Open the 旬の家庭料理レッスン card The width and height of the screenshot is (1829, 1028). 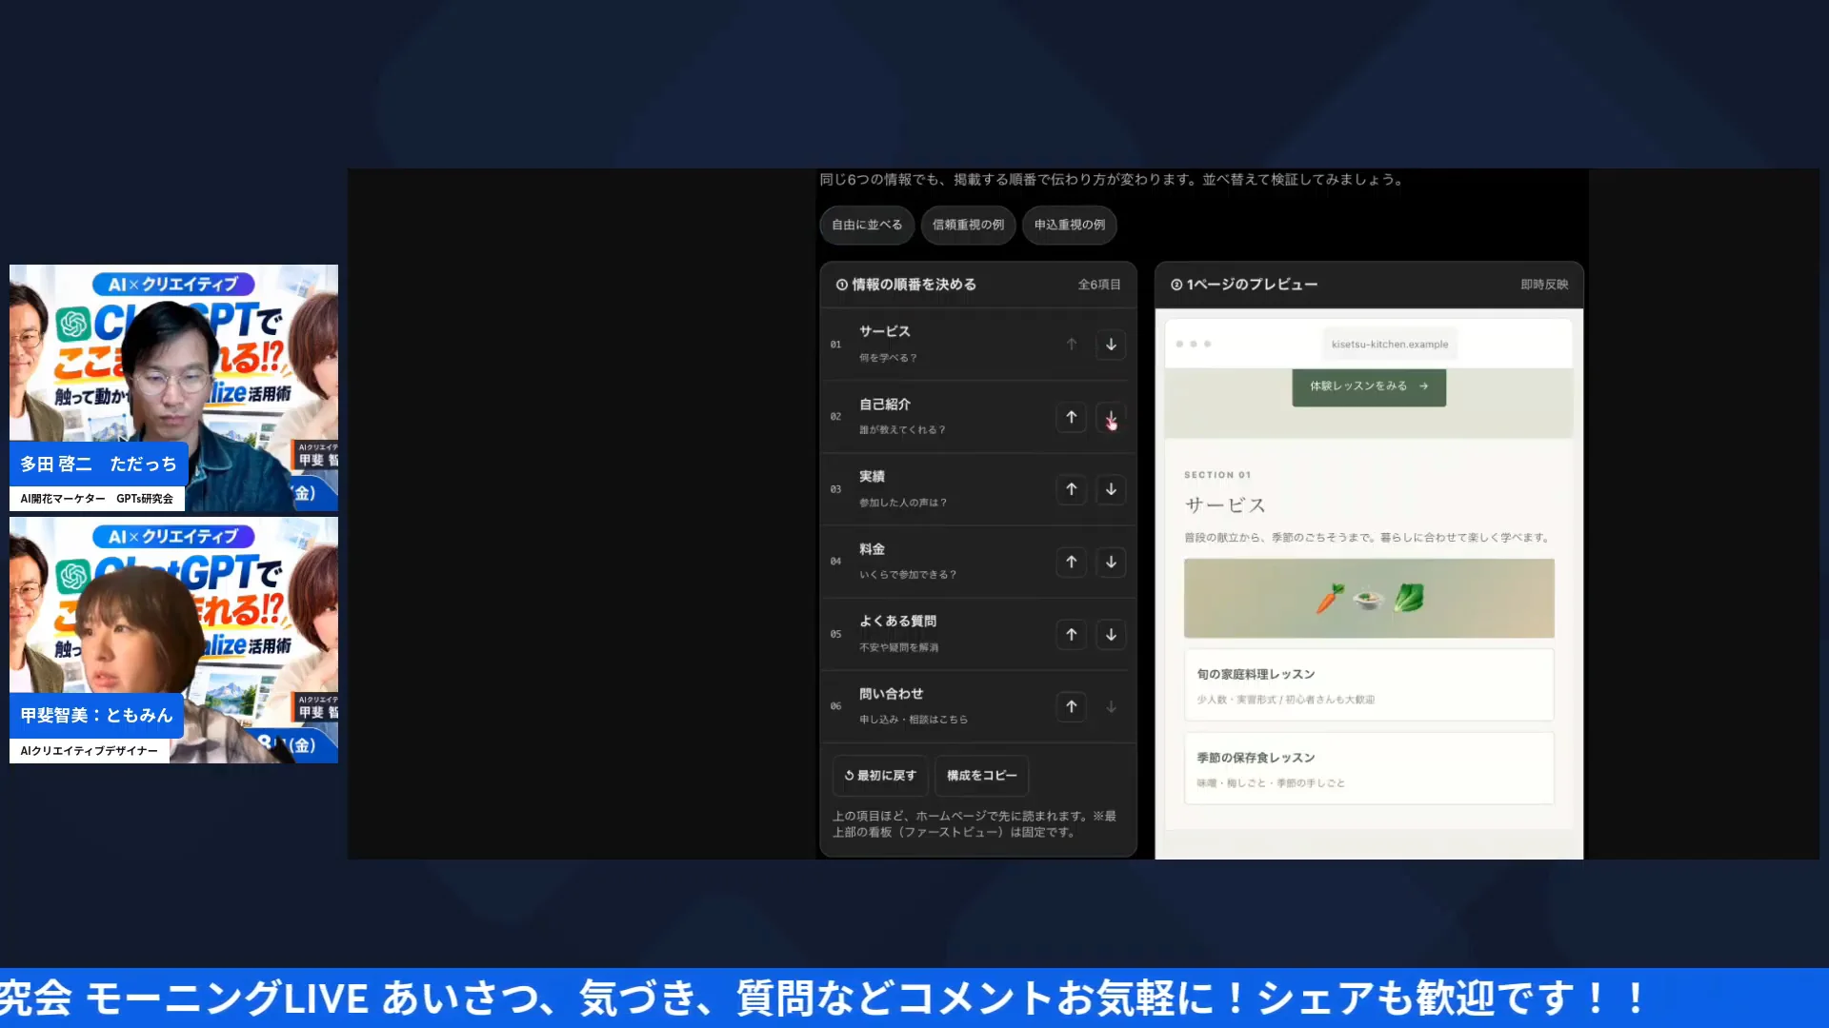pos(1369,685)
